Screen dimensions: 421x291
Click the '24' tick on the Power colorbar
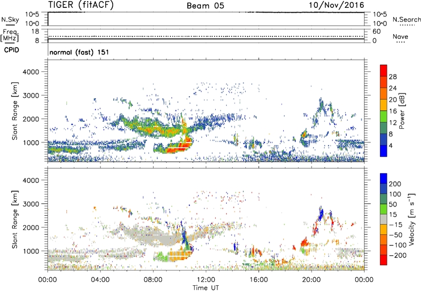393,88
